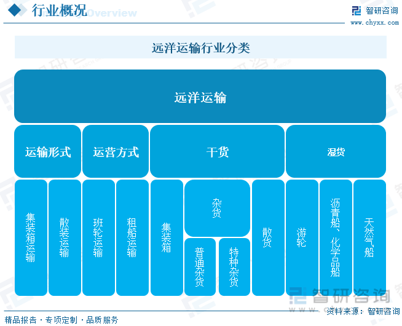Click the 租船运输 column
The height and width of the screenshot is (326, 402).
(133, 237)
